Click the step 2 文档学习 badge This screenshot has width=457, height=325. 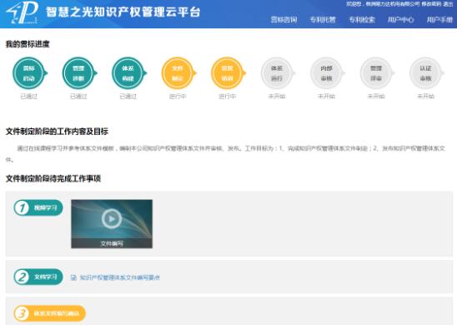38,277
